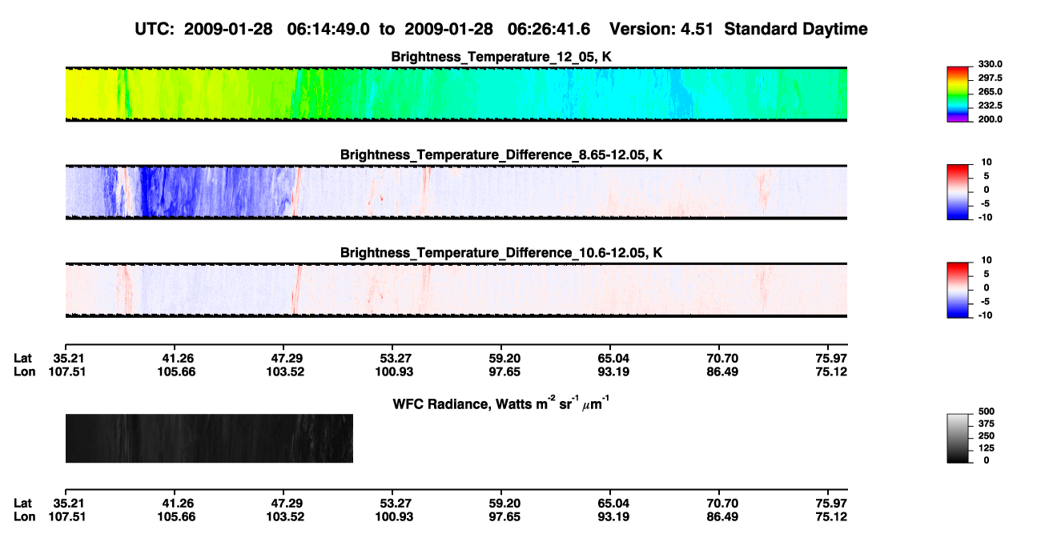The height and width of the screenshot is (534, 1041).
Task: Click longitude '105.66' under the temperature panels
Action: point(176,371)
